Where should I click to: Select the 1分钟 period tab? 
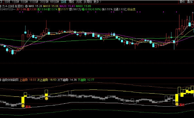(15, 2)
